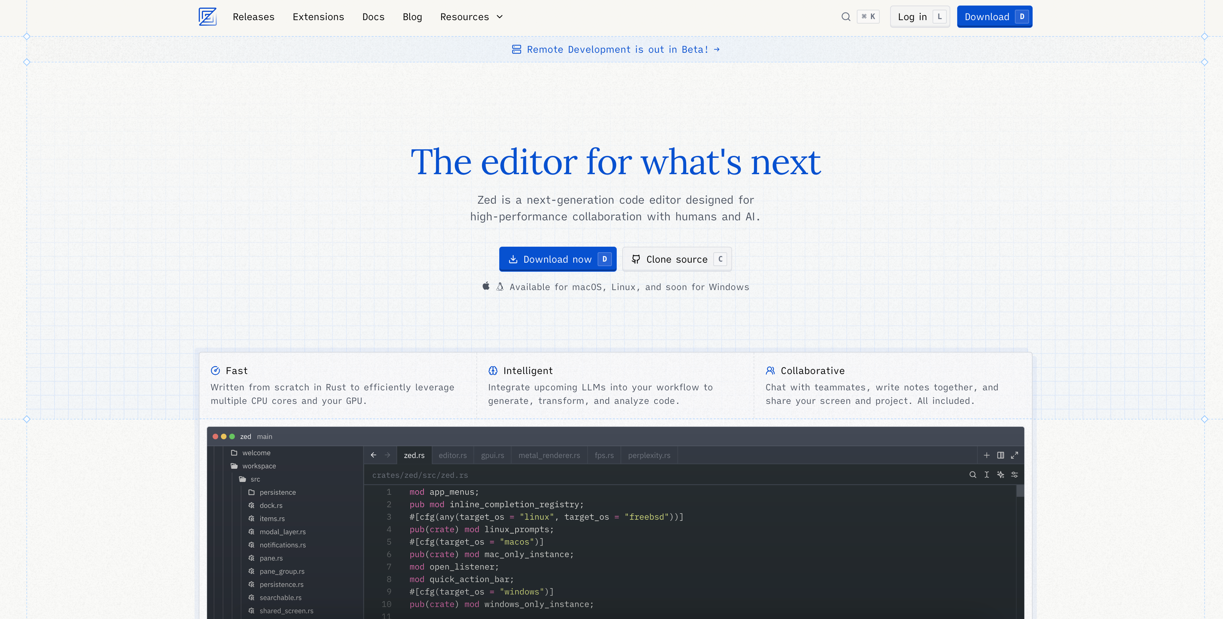
Task: Click the welcome folder icon
Action: [x=234, y=453]
